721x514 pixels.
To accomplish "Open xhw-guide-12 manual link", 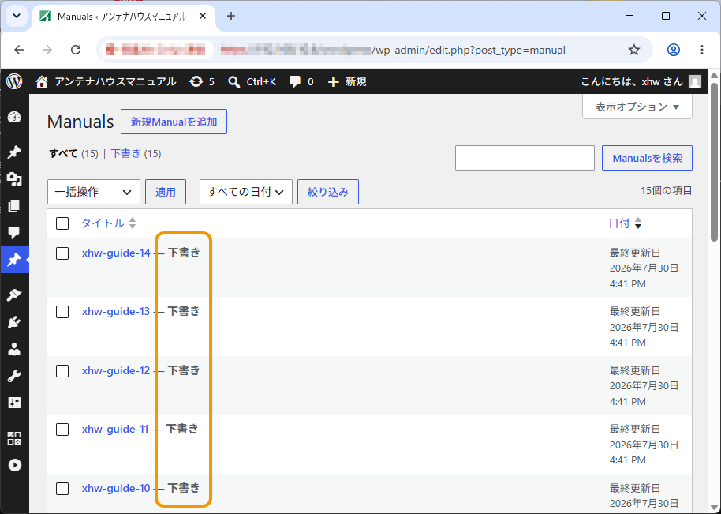I will tap(116, 370).
